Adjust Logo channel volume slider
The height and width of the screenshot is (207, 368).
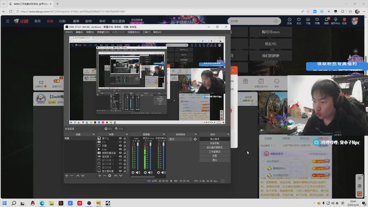click(138, 155)
